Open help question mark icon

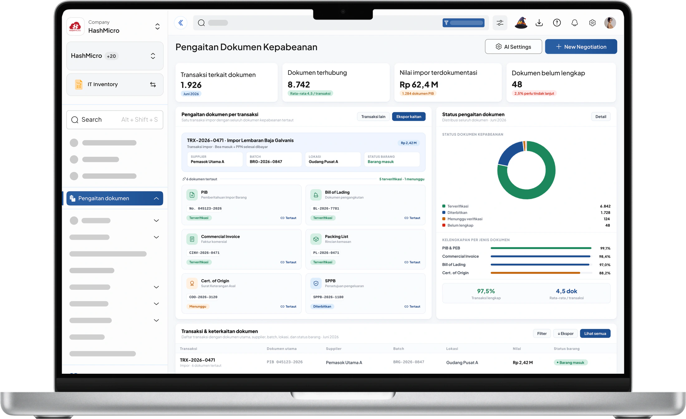557,23
